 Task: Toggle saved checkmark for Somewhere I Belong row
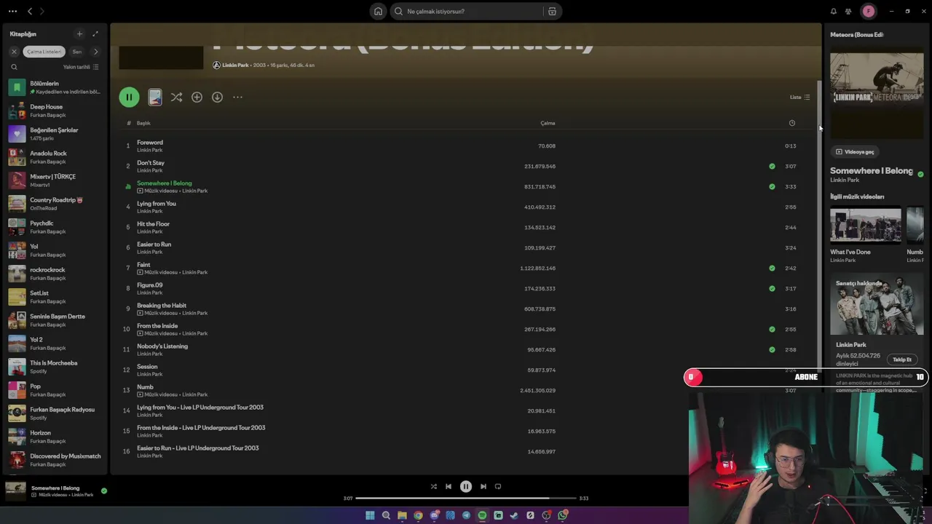click(x=772, y=186)
